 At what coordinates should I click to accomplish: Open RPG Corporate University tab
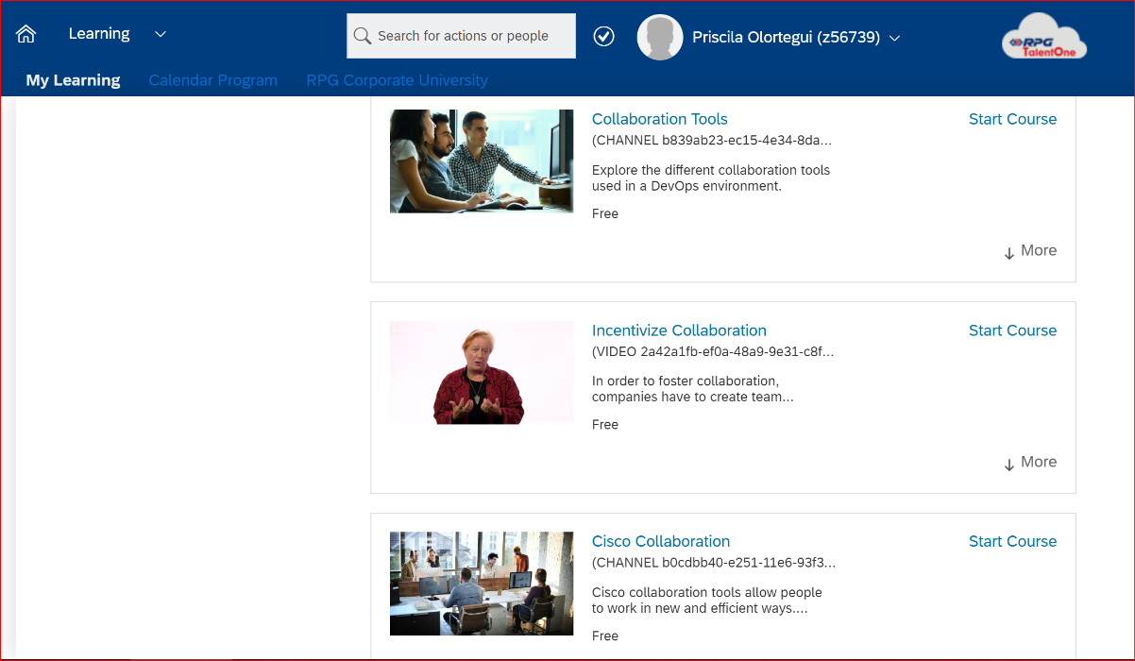[397, 80]
